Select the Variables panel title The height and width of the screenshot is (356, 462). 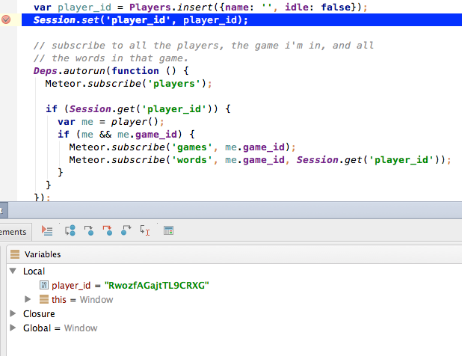(x=43, y=254)
